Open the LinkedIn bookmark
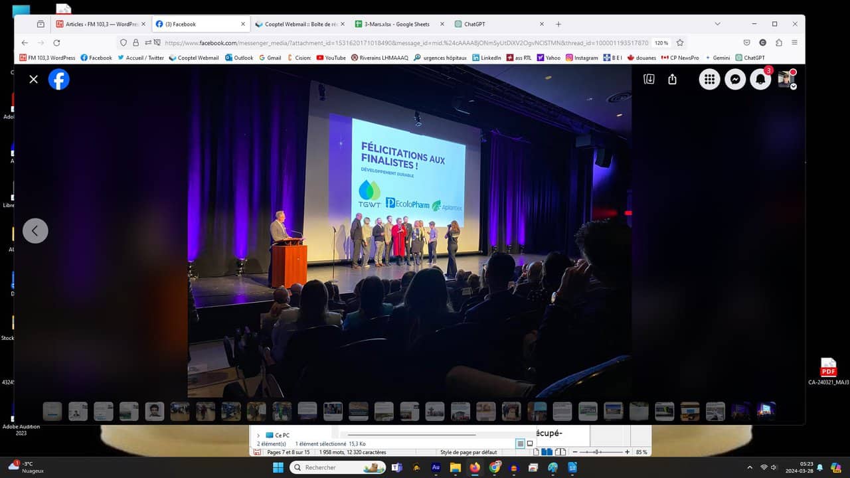This screenshot has height=478, width=850. pyautogui.click(x=487, y=58)
